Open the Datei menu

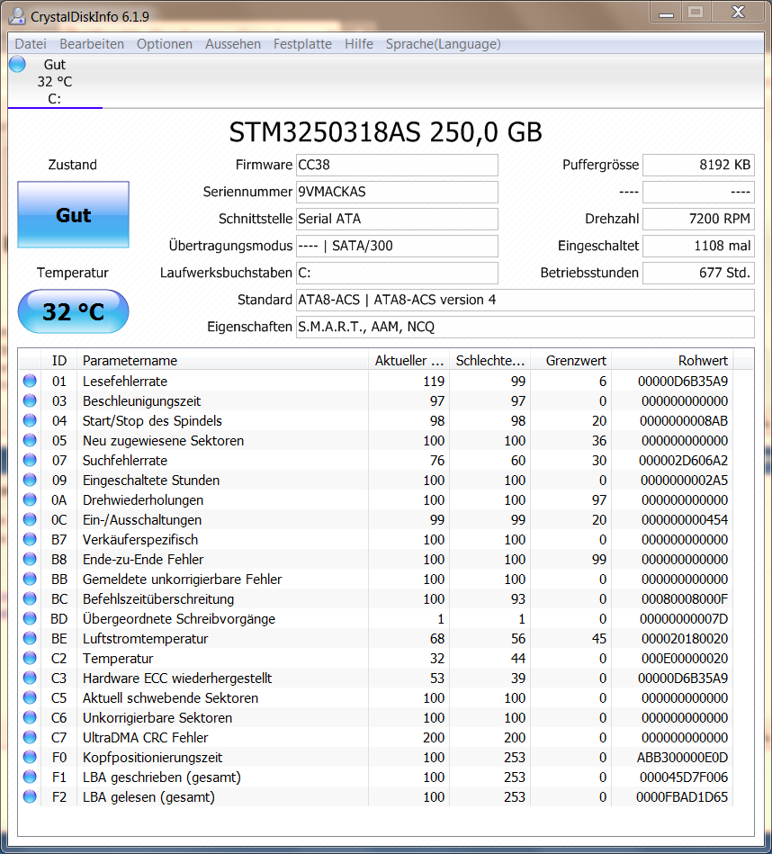(31, 44)
